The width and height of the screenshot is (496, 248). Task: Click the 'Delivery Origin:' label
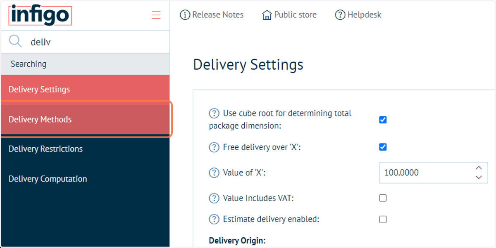pyautogui.click(x=237, y=241)
